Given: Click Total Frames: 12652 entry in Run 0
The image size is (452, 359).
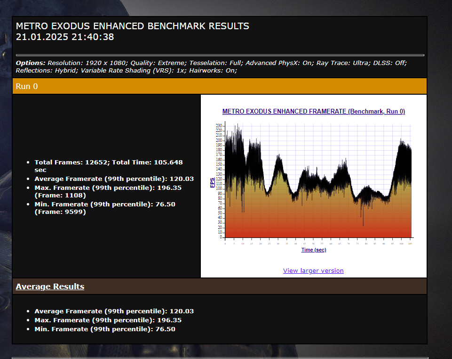Looking at the screenshot, I should [x=109, y=166].
